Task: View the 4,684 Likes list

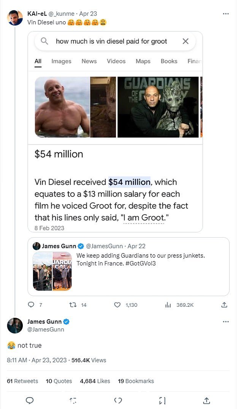Action: (95, 381)
